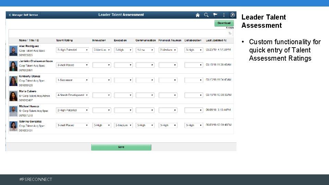Open the Search magnifier icon
The width and height of the screenshot is (329, 185).
206,15
